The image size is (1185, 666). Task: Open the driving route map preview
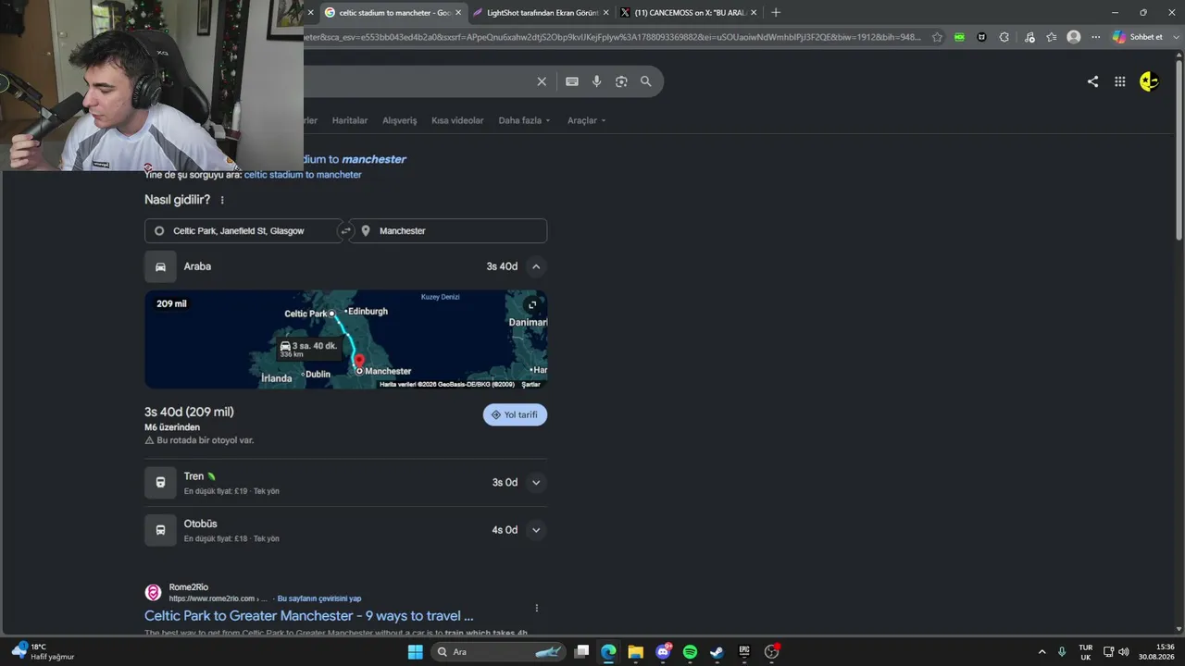[345, 339]
